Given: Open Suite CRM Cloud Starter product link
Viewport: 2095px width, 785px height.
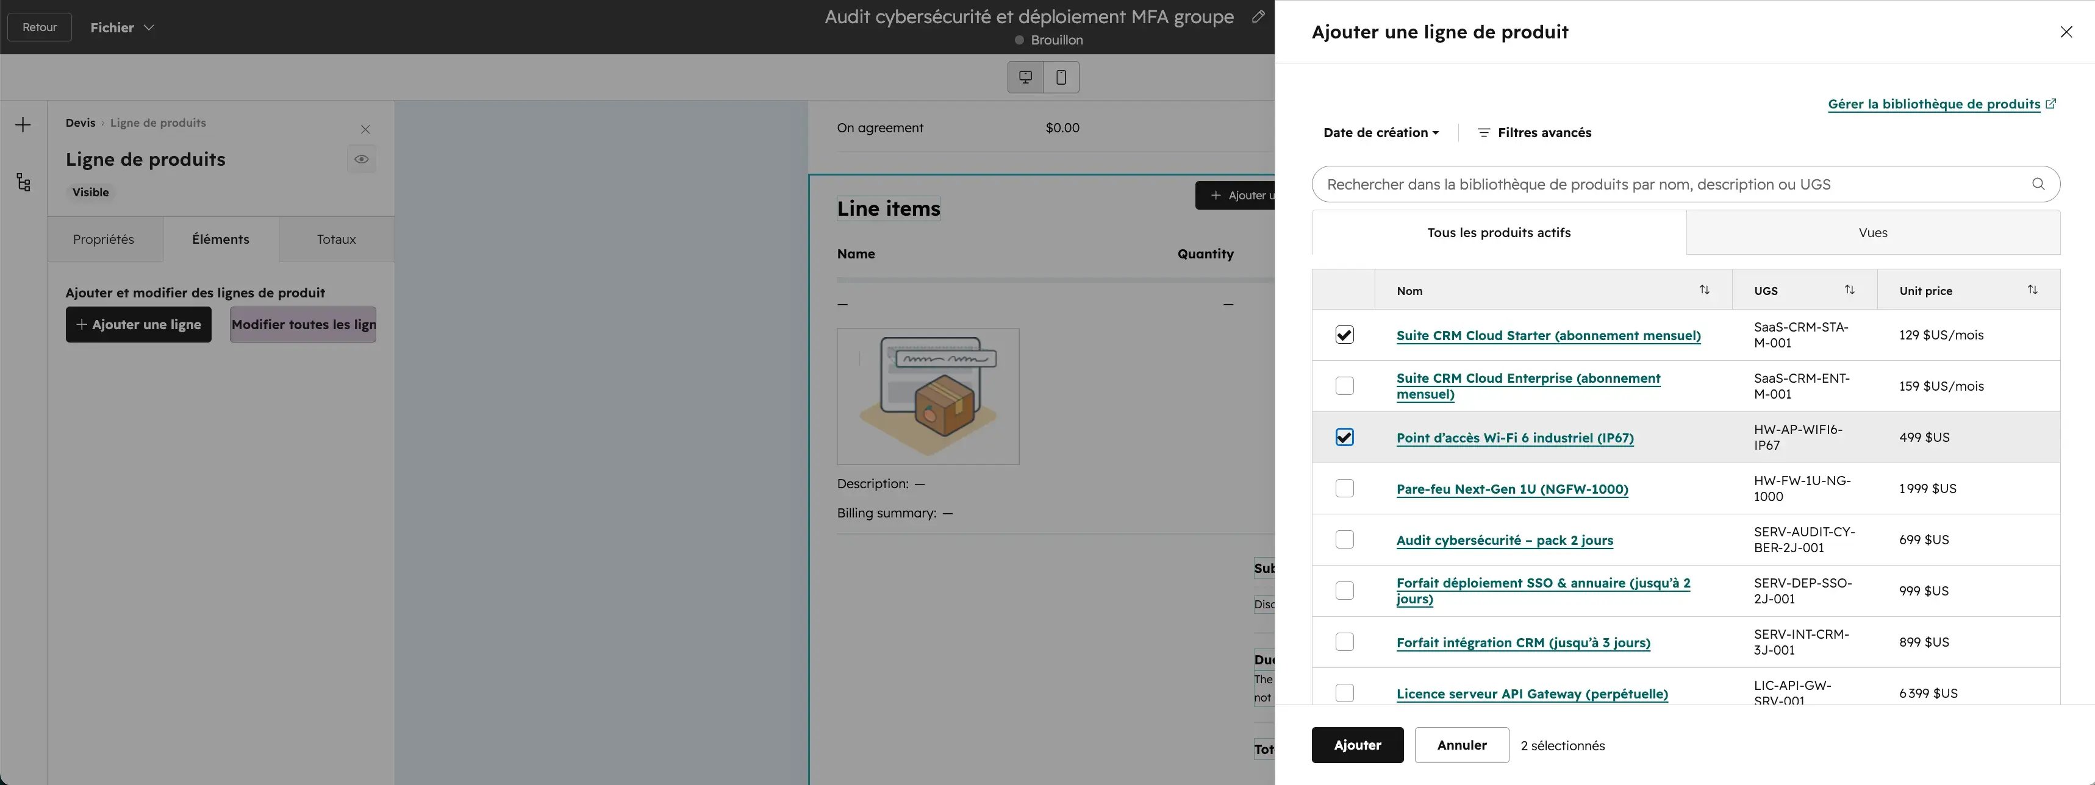Looking at the screenshot, I should [1549, 336].
